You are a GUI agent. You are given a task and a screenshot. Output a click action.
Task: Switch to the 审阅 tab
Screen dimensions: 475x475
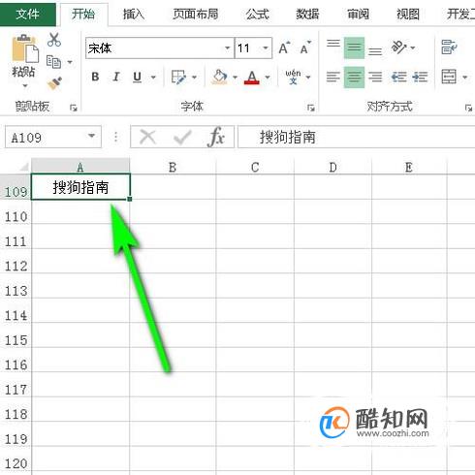point(358,15)
